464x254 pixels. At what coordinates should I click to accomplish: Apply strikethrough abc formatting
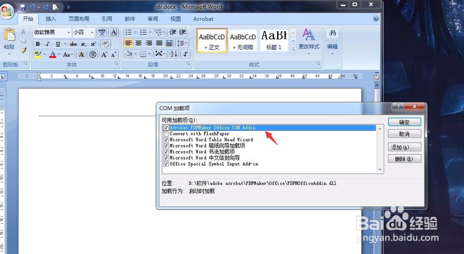click(x=73, y=44)
